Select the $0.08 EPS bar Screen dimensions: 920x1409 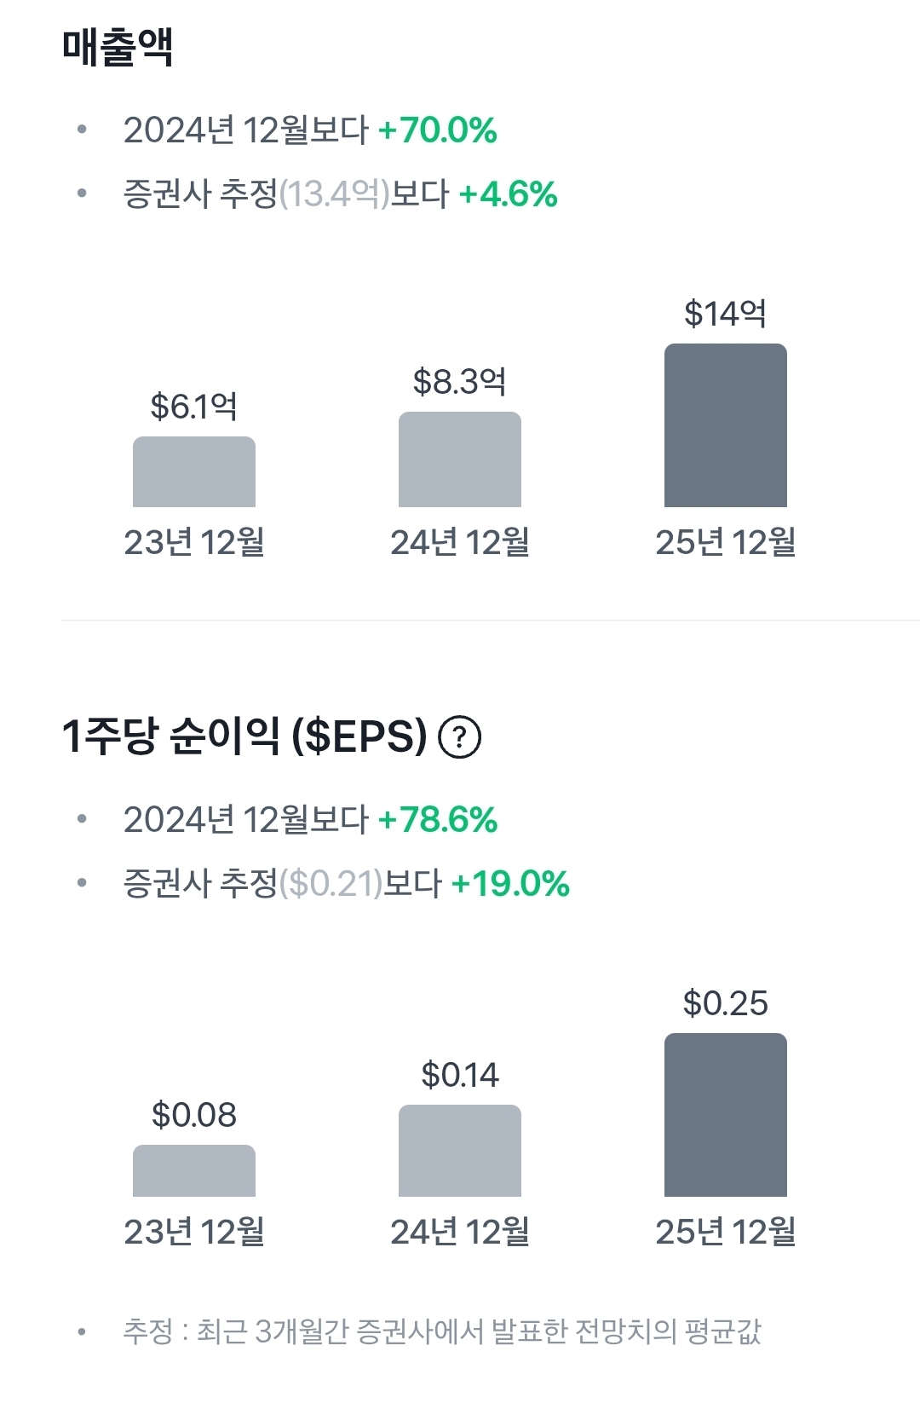coord(194,1171)
